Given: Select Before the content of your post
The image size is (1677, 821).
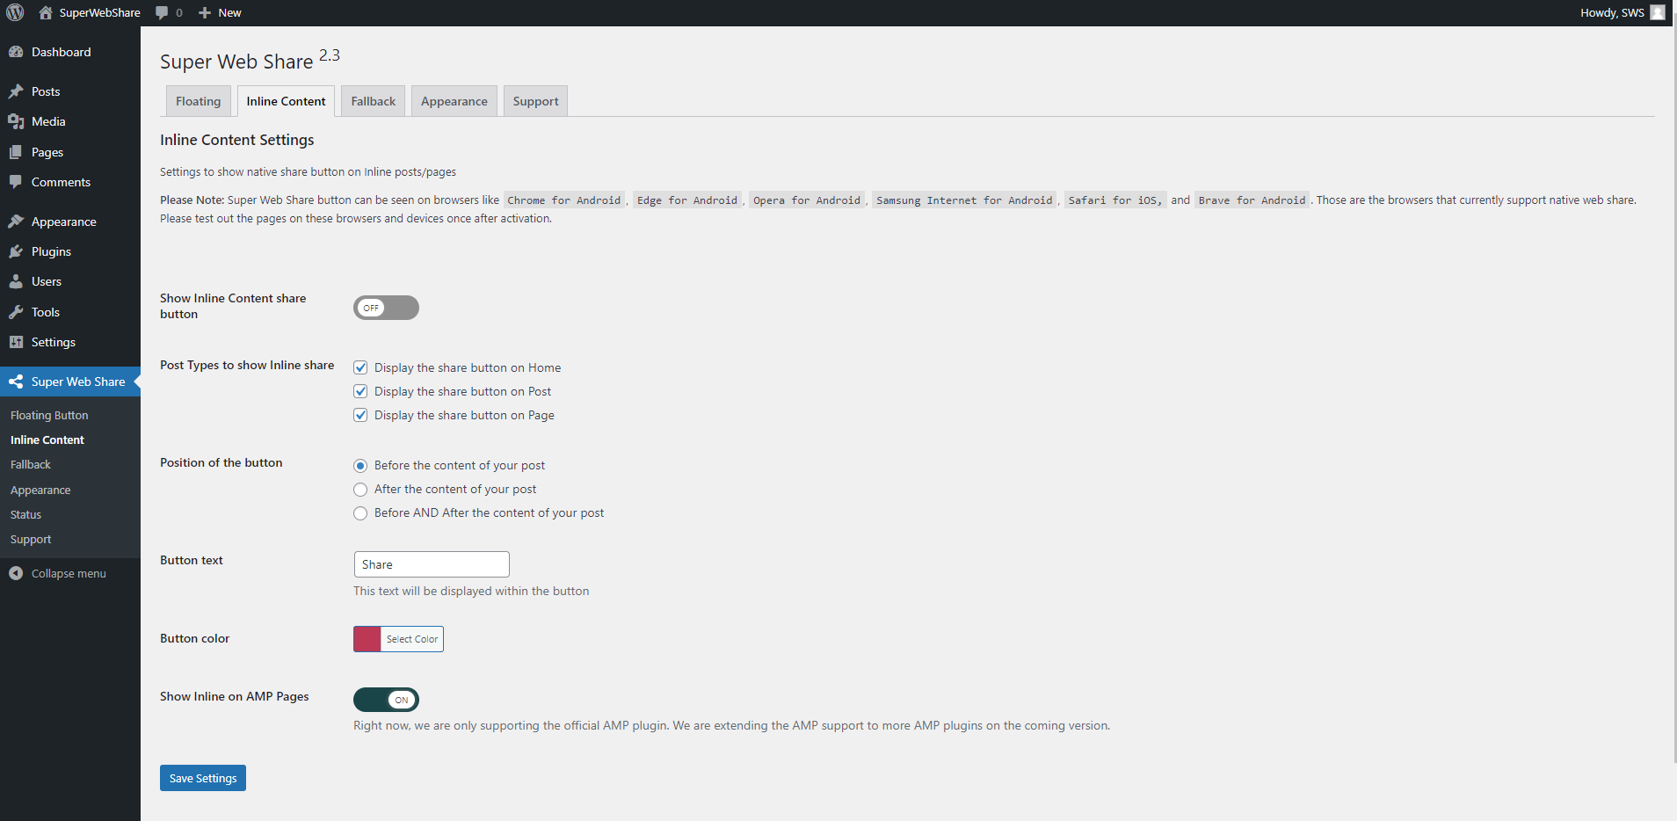Looking at the screenshot, I should [x=360, y=465].
